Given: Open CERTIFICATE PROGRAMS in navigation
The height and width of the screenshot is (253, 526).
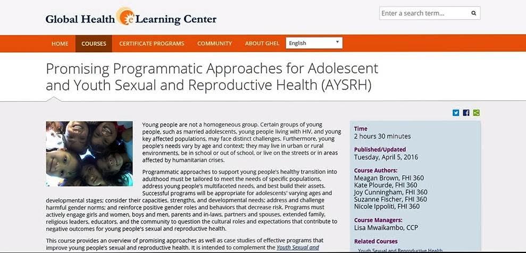Looking at the screenshot, I should click(152, 44).
